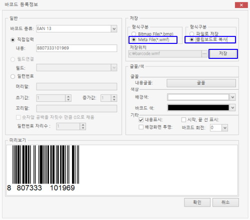
Task: Click the 머리말 text field
Action: 76,87
